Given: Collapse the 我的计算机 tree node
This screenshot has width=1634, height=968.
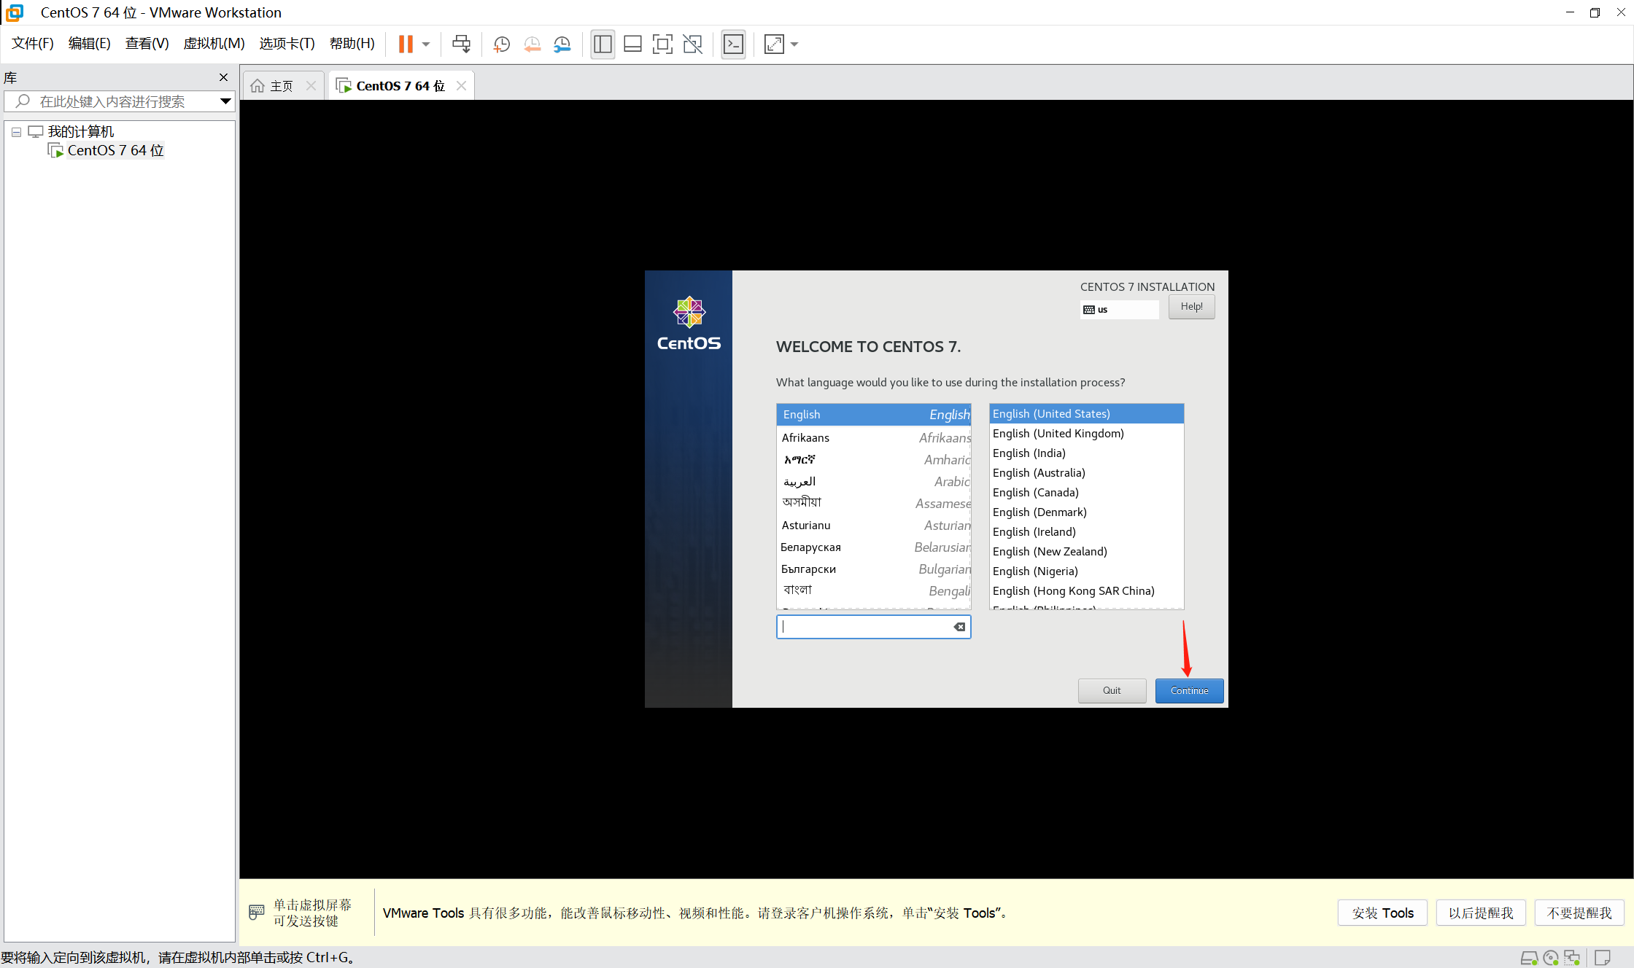Looking at the screenshot, I should click(x=16, y=131).
